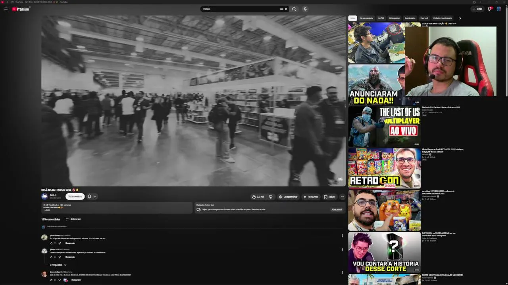
Task: Save the video with Salvar
Action: pyautogui.click(x=329, y=197)
